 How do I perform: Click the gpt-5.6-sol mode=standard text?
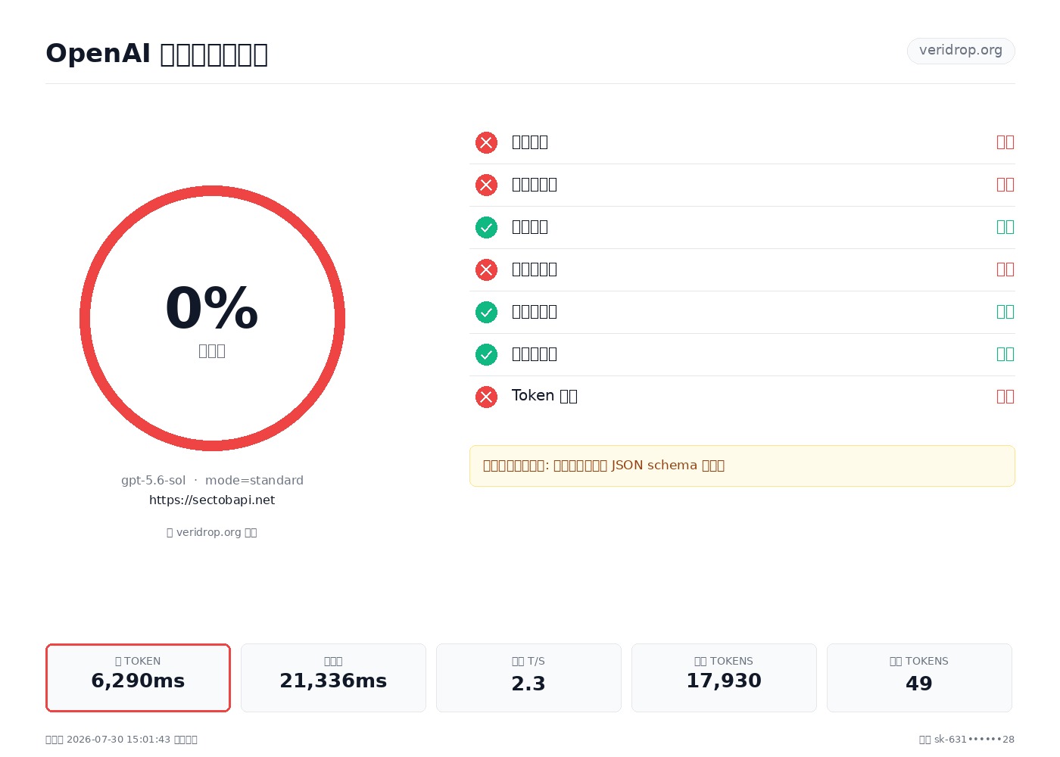(x=212, y=480)
